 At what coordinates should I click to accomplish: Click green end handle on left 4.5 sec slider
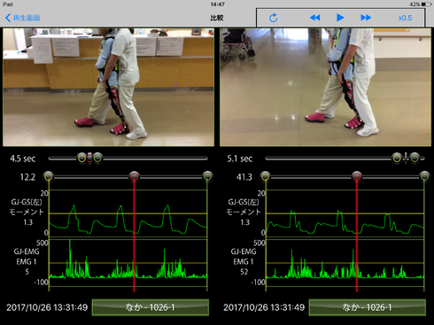pos(97,159)
